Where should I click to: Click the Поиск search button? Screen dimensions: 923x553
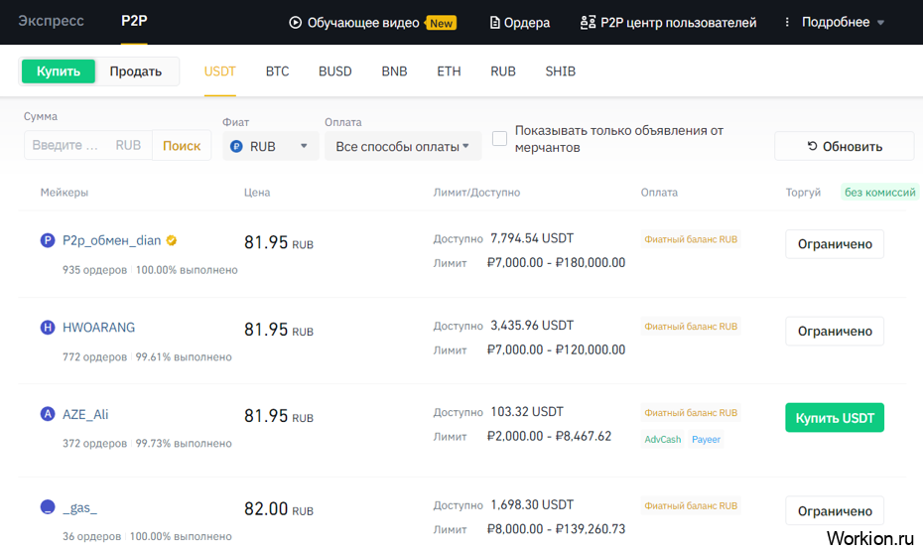[x=182, y=145]
